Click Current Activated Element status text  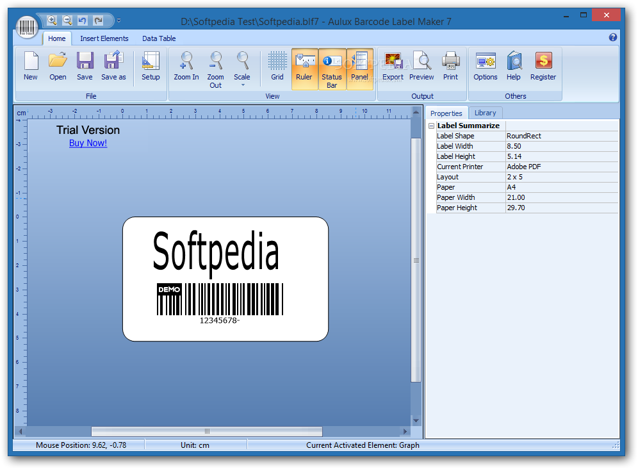point(363,445)
